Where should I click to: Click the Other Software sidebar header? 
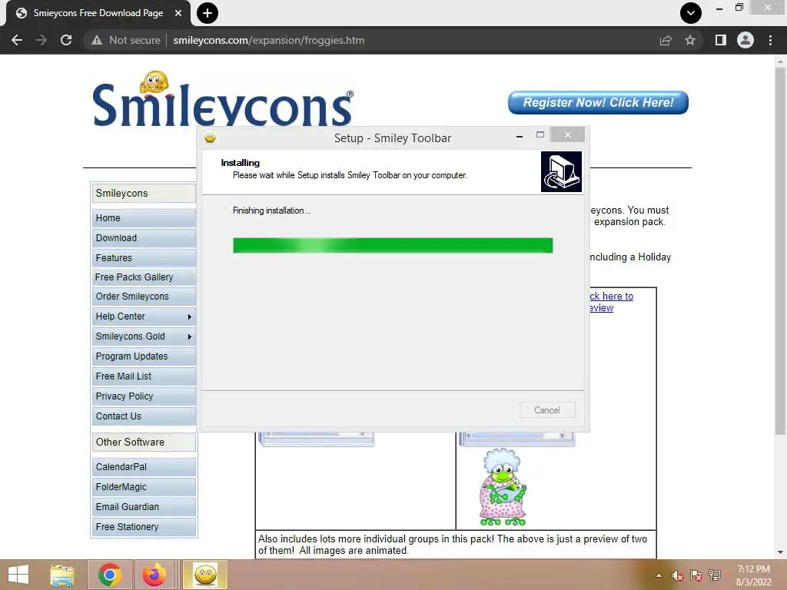[144, 442]
